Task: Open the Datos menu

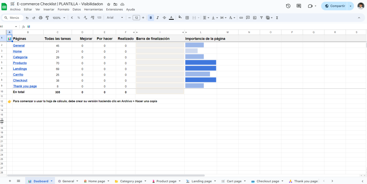Action: click(x=76, y=9)
